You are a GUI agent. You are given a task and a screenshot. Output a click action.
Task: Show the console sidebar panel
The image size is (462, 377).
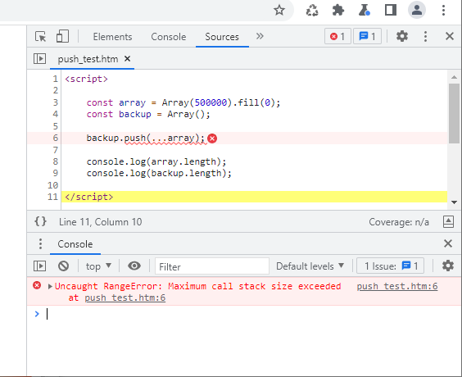click(x=39, y=266)
